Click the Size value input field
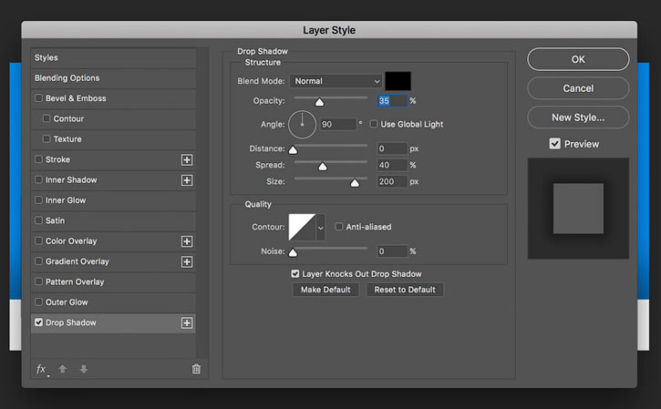Screen dimensions: 661x409 [392, 181]
